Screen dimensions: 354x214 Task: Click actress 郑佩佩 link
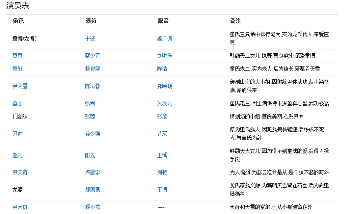(93, 190)
